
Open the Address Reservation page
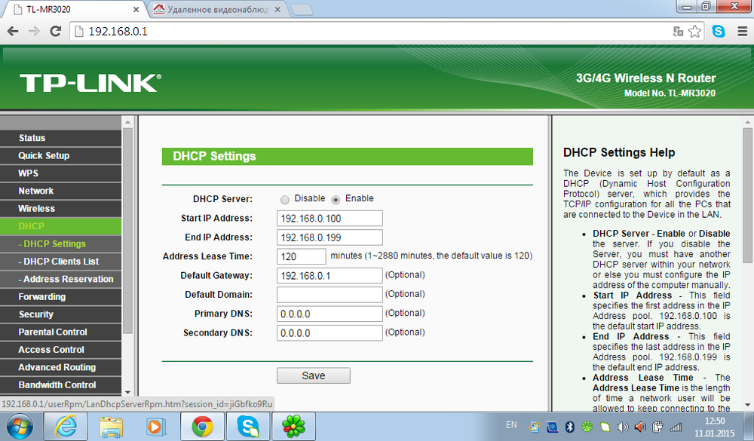67,279
